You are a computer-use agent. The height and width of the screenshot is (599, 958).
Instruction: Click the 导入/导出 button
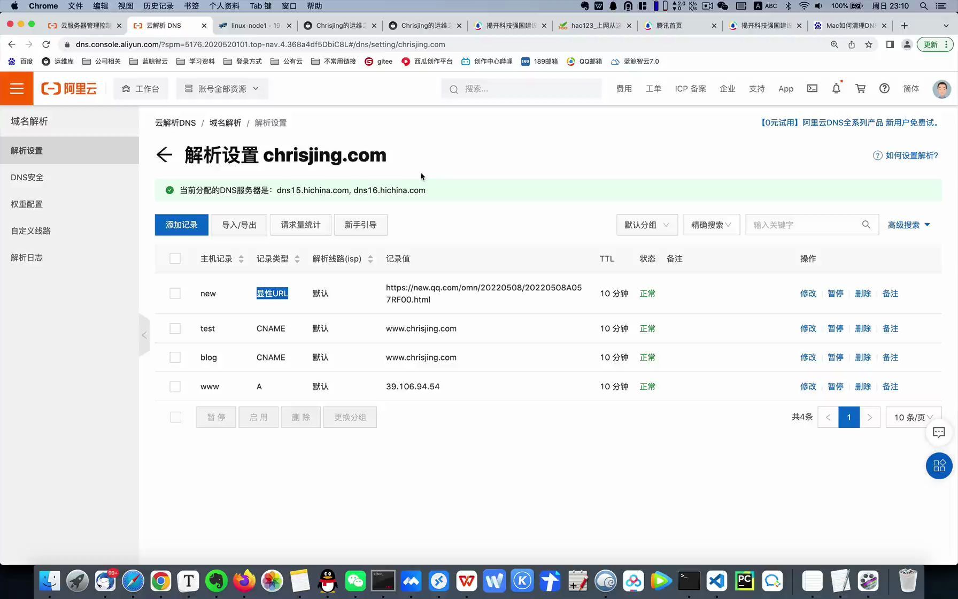point(239,225)
